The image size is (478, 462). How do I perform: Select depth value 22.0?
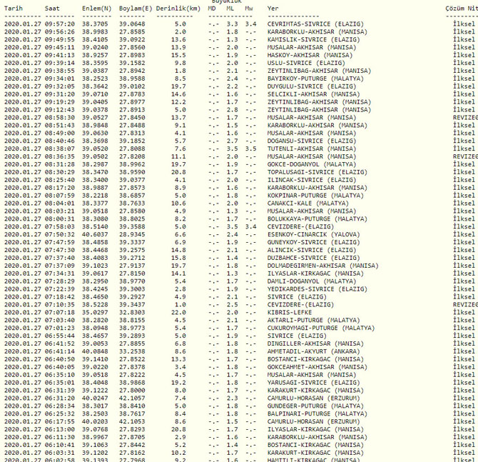pyautogui.click(x=178, y=313)
